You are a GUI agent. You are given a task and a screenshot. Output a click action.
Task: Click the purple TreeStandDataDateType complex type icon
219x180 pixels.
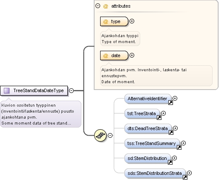pyautogui.click(x=6, y=90)
